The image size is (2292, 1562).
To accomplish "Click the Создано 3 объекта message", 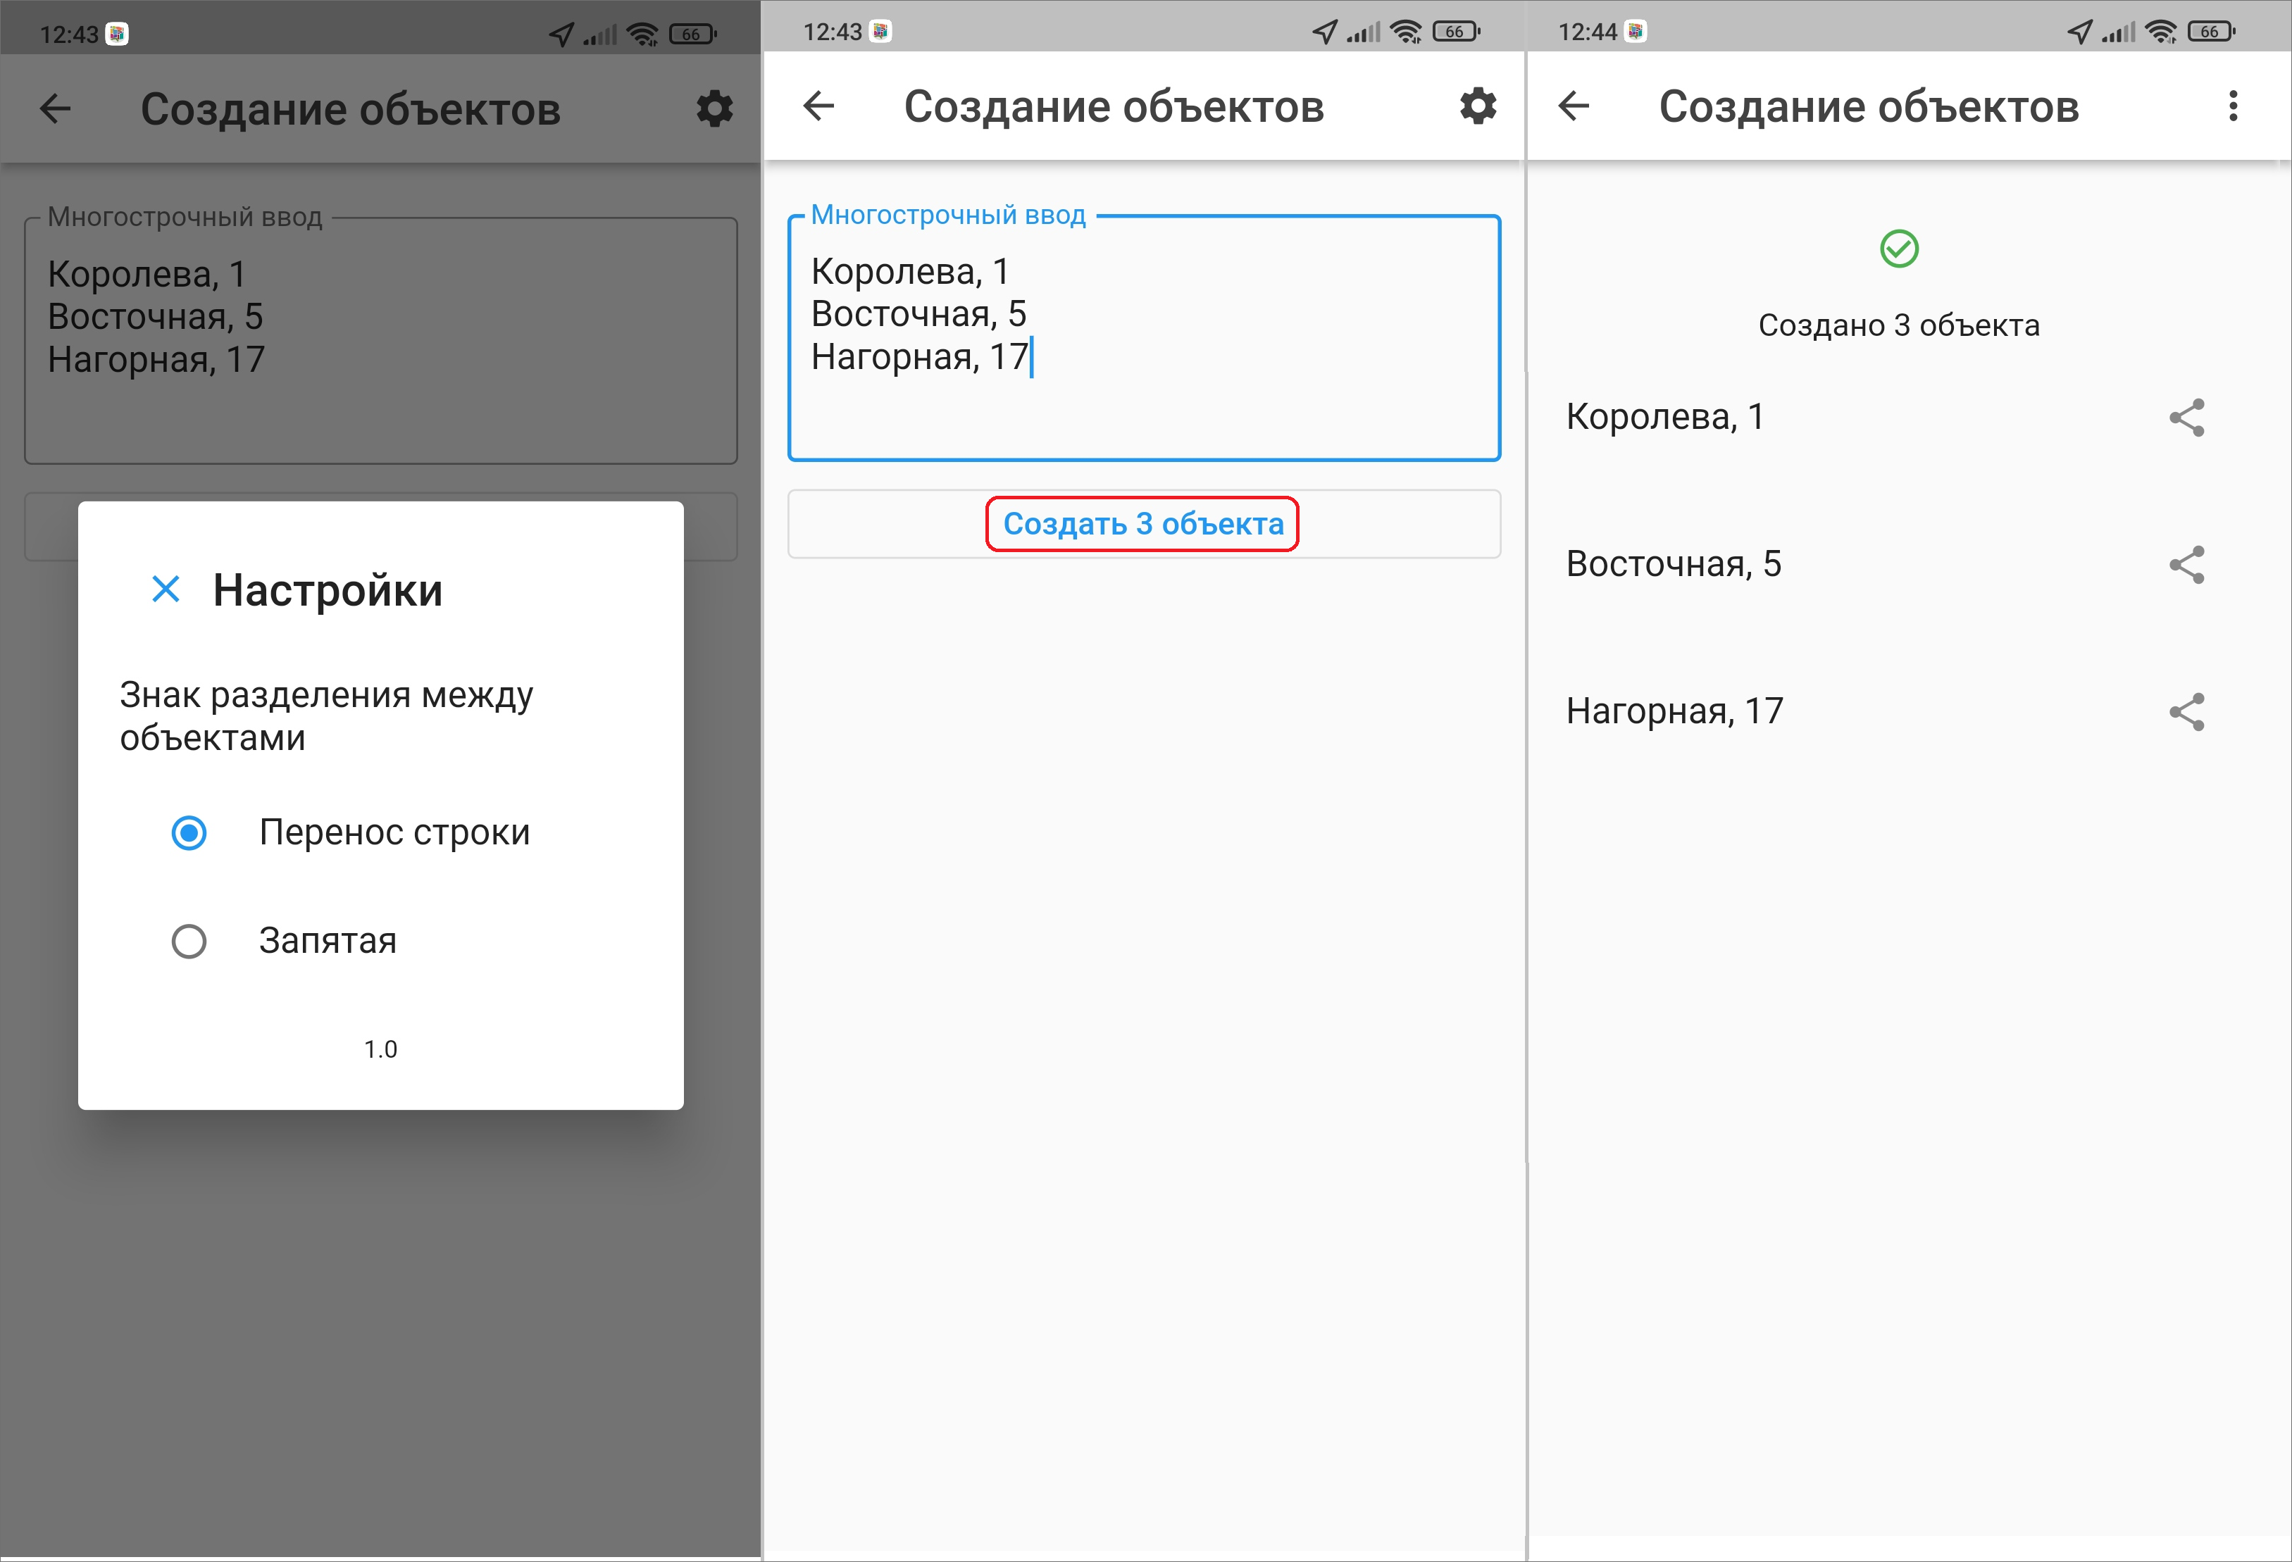I will (x=1898, y=325).
